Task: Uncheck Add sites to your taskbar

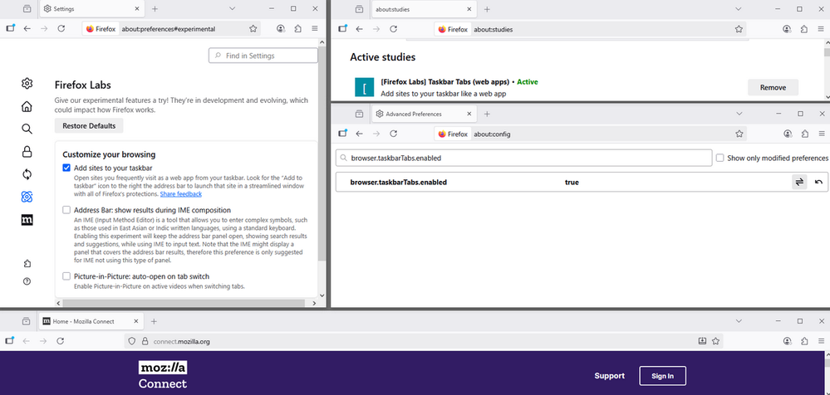Action: pos(66,168)
